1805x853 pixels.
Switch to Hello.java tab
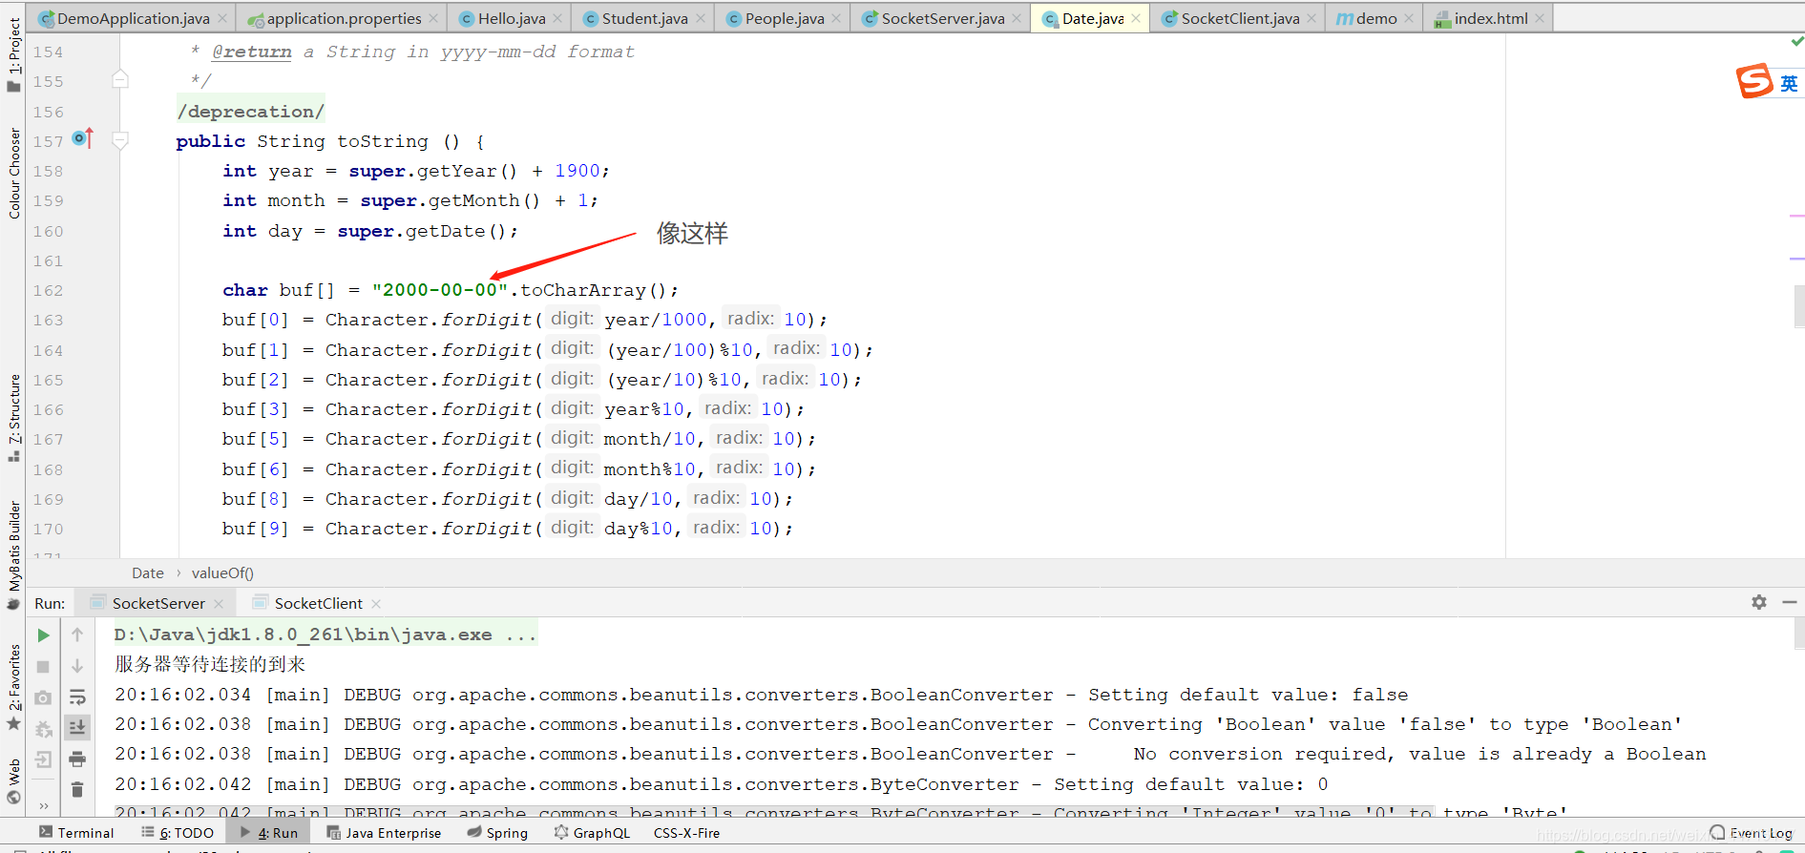pyautogui.click(x=511, y=18)
